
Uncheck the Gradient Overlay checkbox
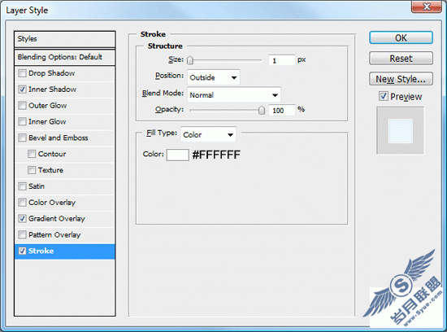[22, 219]
